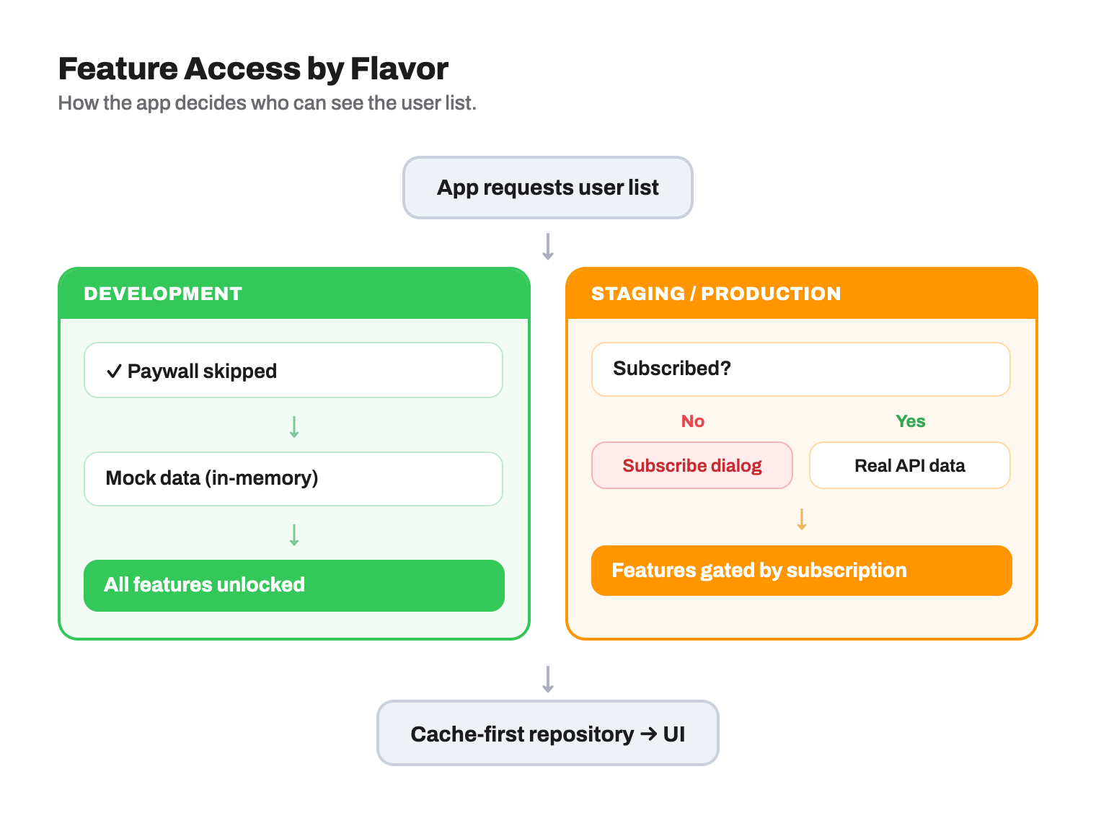
Task: Click the Paywall skipped box
Action: point(293,370)
